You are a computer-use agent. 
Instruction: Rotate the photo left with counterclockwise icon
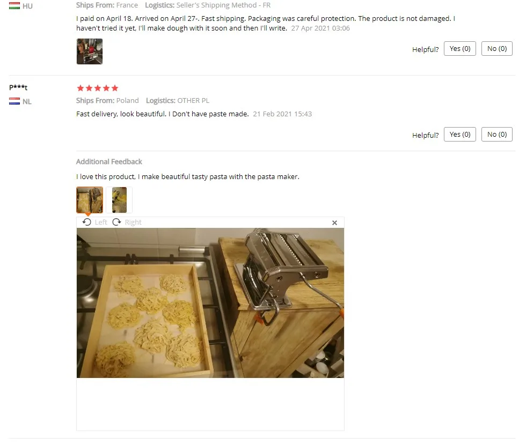[86, 222]
